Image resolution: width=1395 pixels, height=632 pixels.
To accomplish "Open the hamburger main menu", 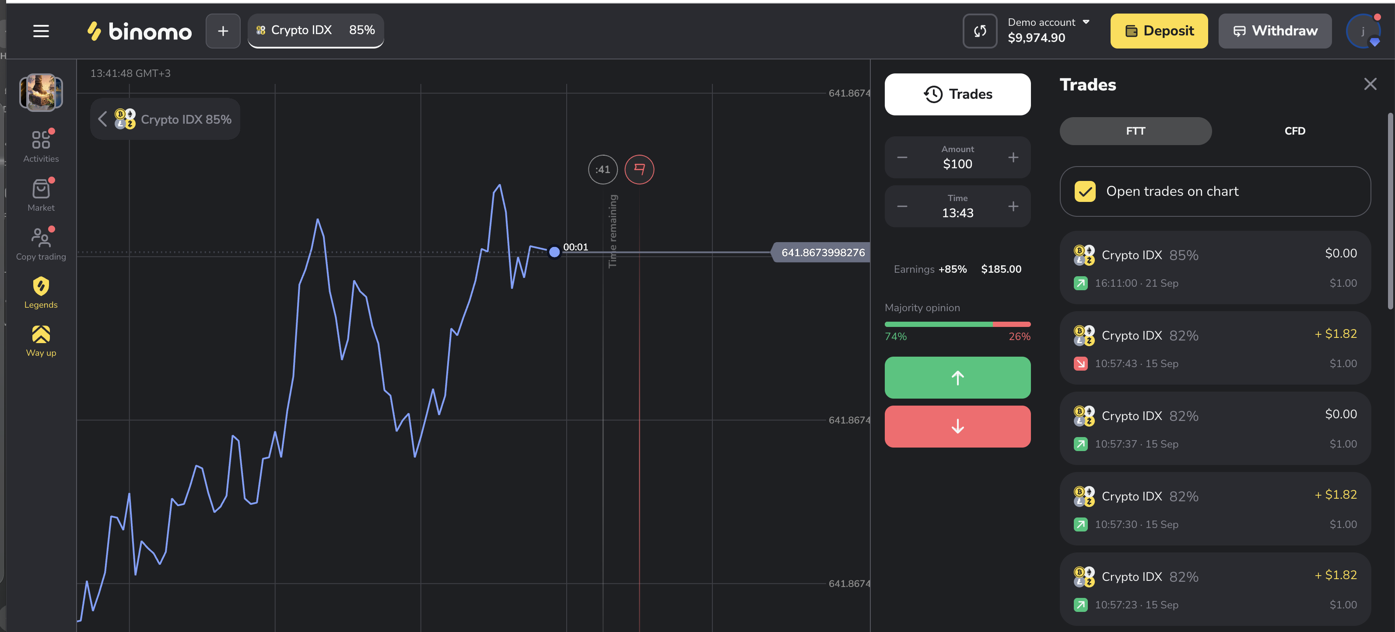I will [41, 31].
